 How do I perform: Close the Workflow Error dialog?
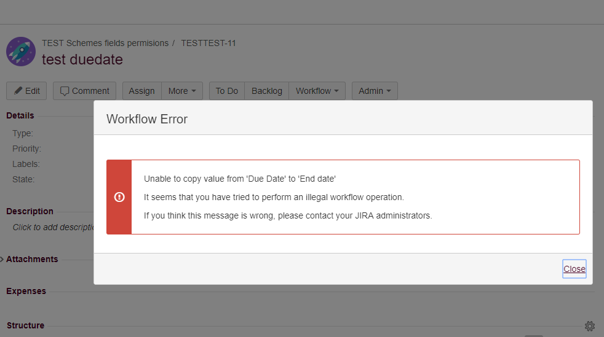[x=574, y=269]
